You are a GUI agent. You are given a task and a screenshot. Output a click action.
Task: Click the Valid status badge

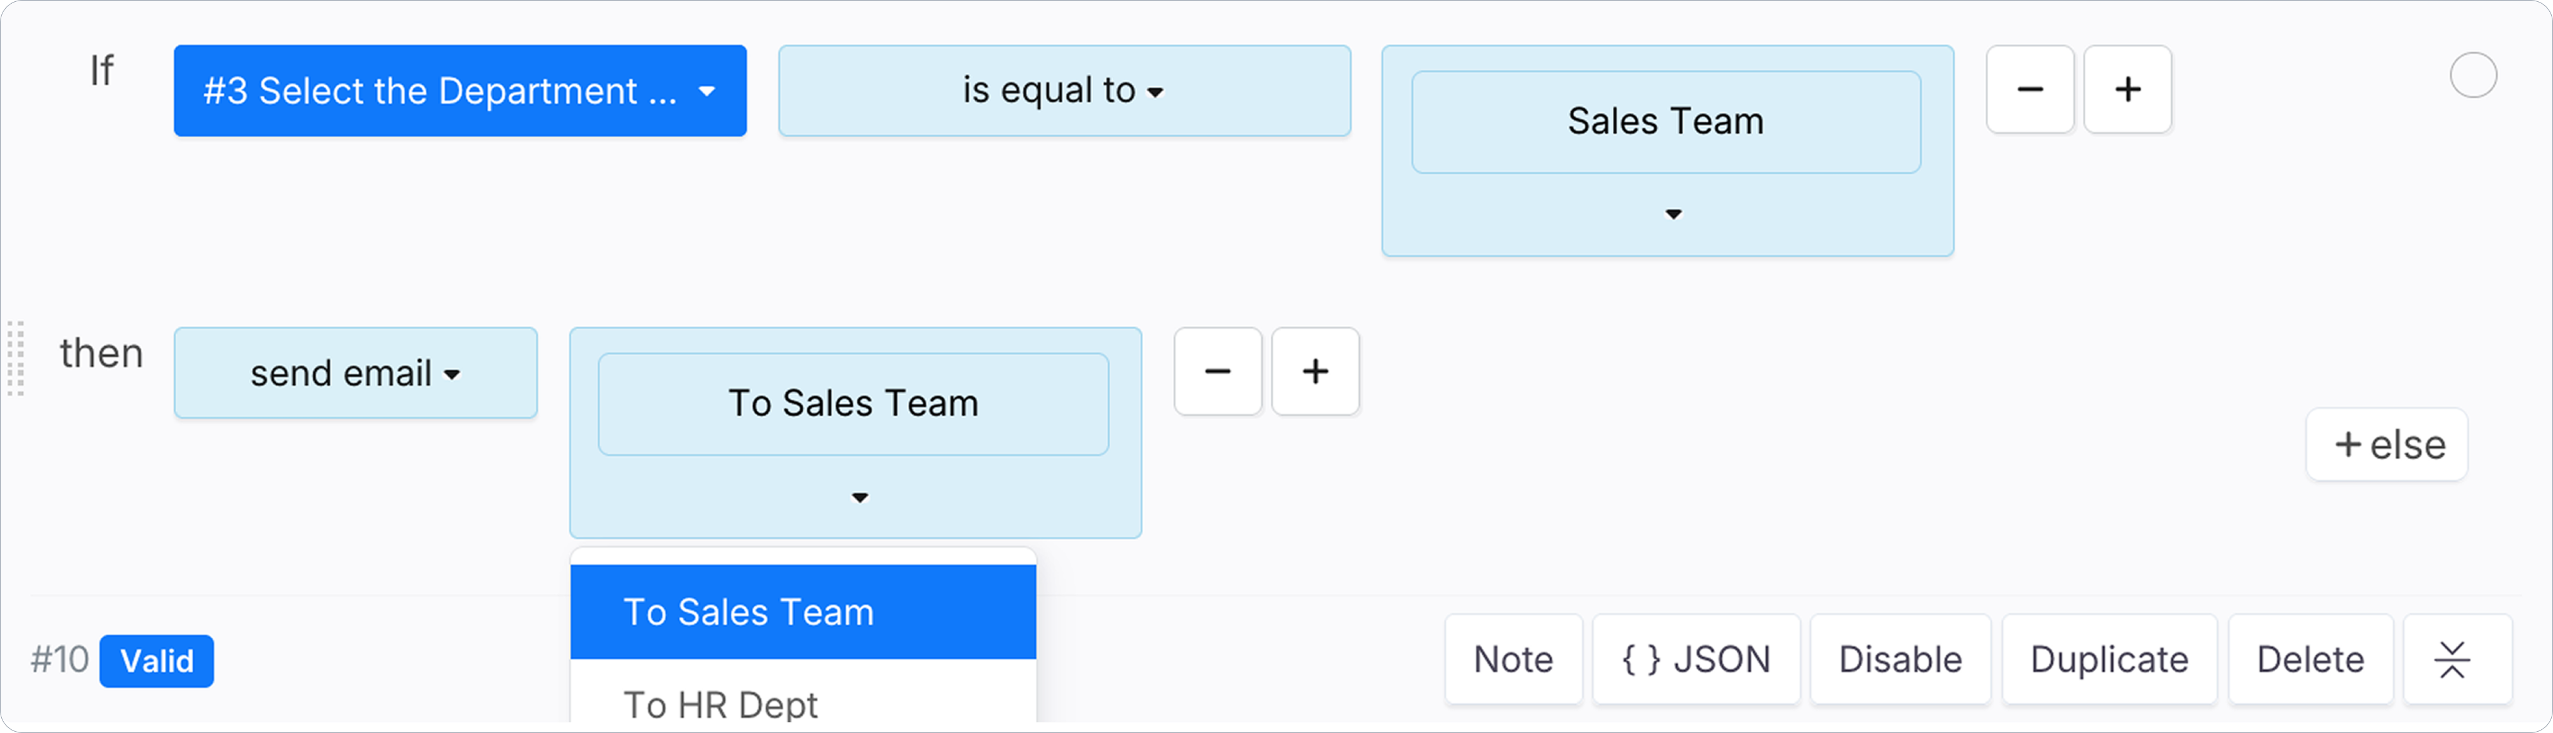(x=157, y=661)
